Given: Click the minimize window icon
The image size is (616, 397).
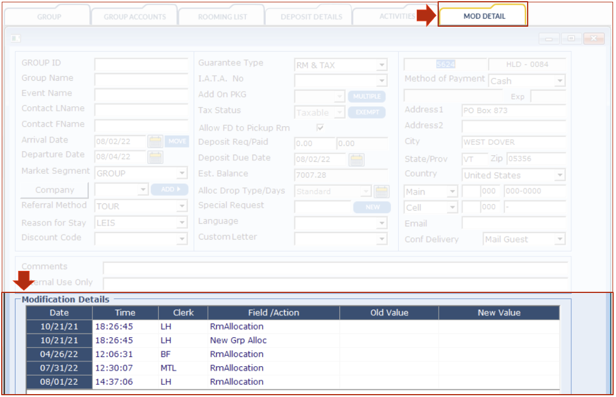Looking at the screenshot, I should [x=549, y=38].
